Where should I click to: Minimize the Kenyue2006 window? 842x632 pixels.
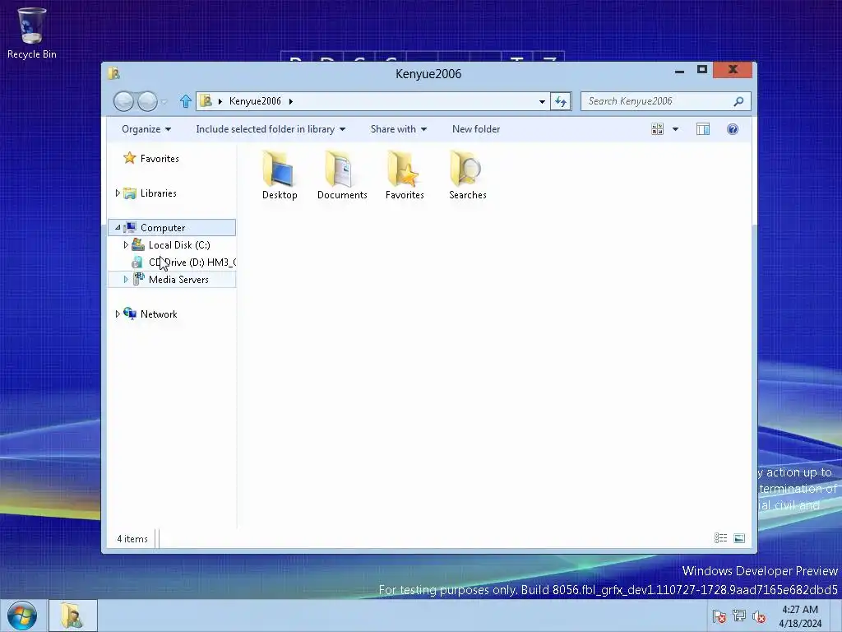679,71
